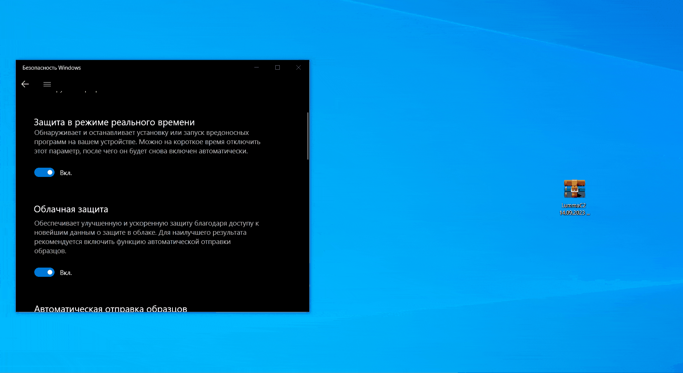The height and width of the screenshot is (373, 683).
Task: Select the LummaC2 archive icon on the desktop
Action: 574,189
